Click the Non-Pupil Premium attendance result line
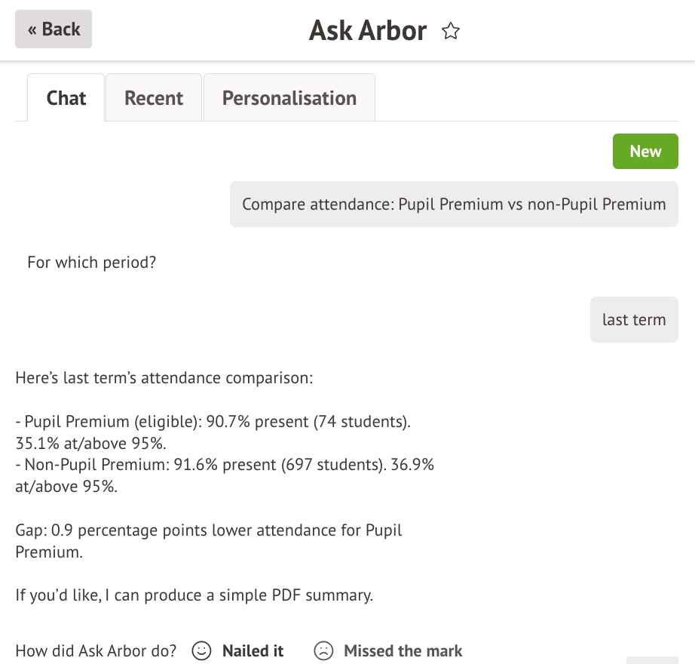 [224, 466]
